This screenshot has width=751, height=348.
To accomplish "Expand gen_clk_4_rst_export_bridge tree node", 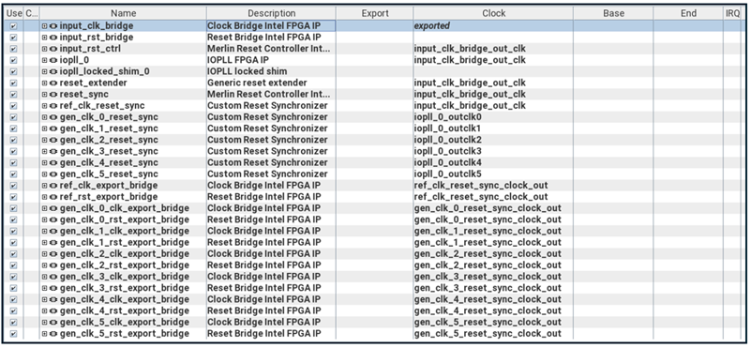I will pos(45,310).
